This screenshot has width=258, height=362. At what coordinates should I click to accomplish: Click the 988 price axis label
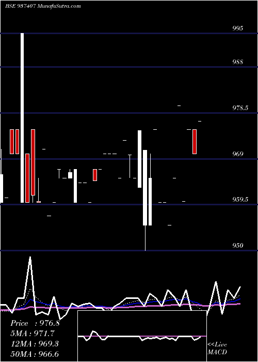[238, 62]
